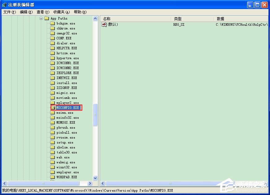The height and width of the screenshot is (195, 270).
Task: Click the setup.exe registry key icon
Action: point(53,142)
